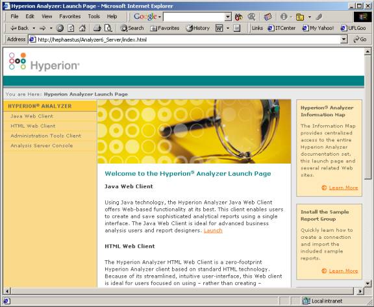
Task: Go to the Home page icon
Action: (x=82, y=28)
